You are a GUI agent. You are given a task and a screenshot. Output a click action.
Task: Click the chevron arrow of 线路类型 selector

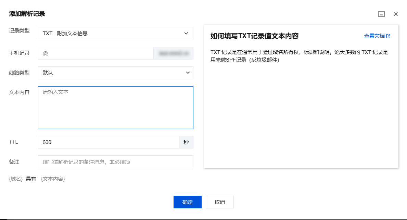(188, 73)
